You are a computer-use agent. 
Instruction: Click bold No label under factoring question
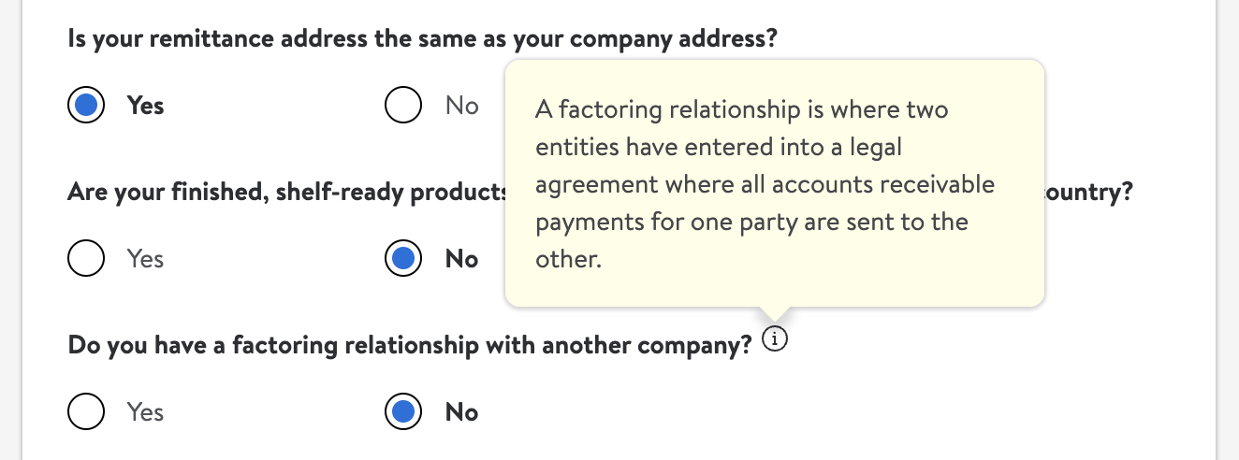461,412
